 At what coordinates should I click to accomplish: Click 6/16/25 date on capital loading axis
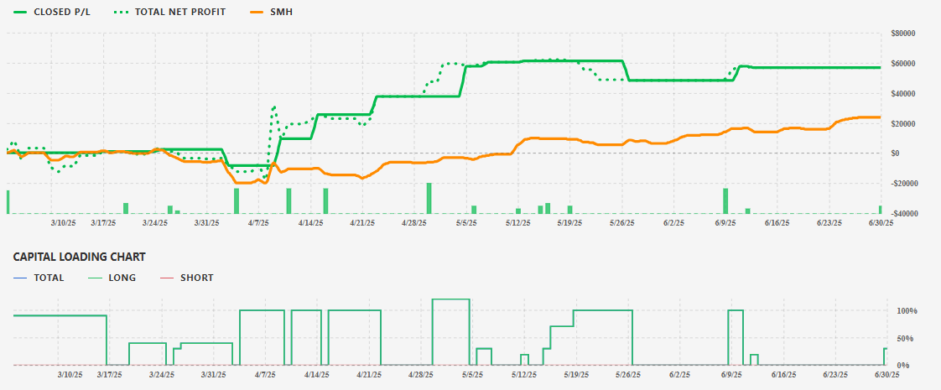[784, 374]
